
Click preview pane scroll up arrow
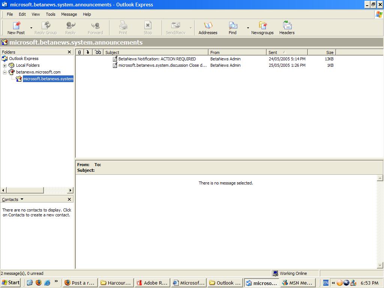coord(380,178)
